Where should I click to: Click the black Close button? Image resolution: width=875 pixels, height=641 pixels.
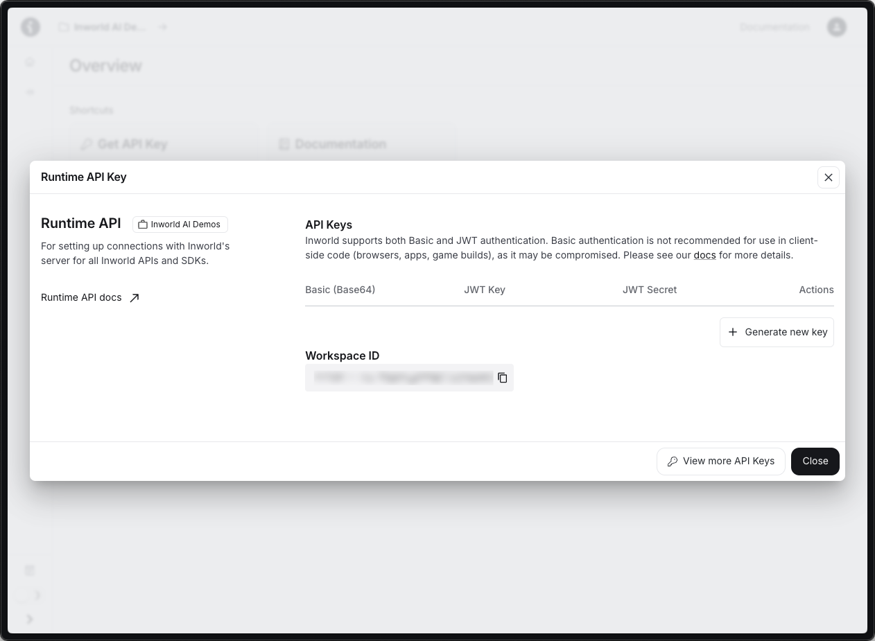coord(815,461)
